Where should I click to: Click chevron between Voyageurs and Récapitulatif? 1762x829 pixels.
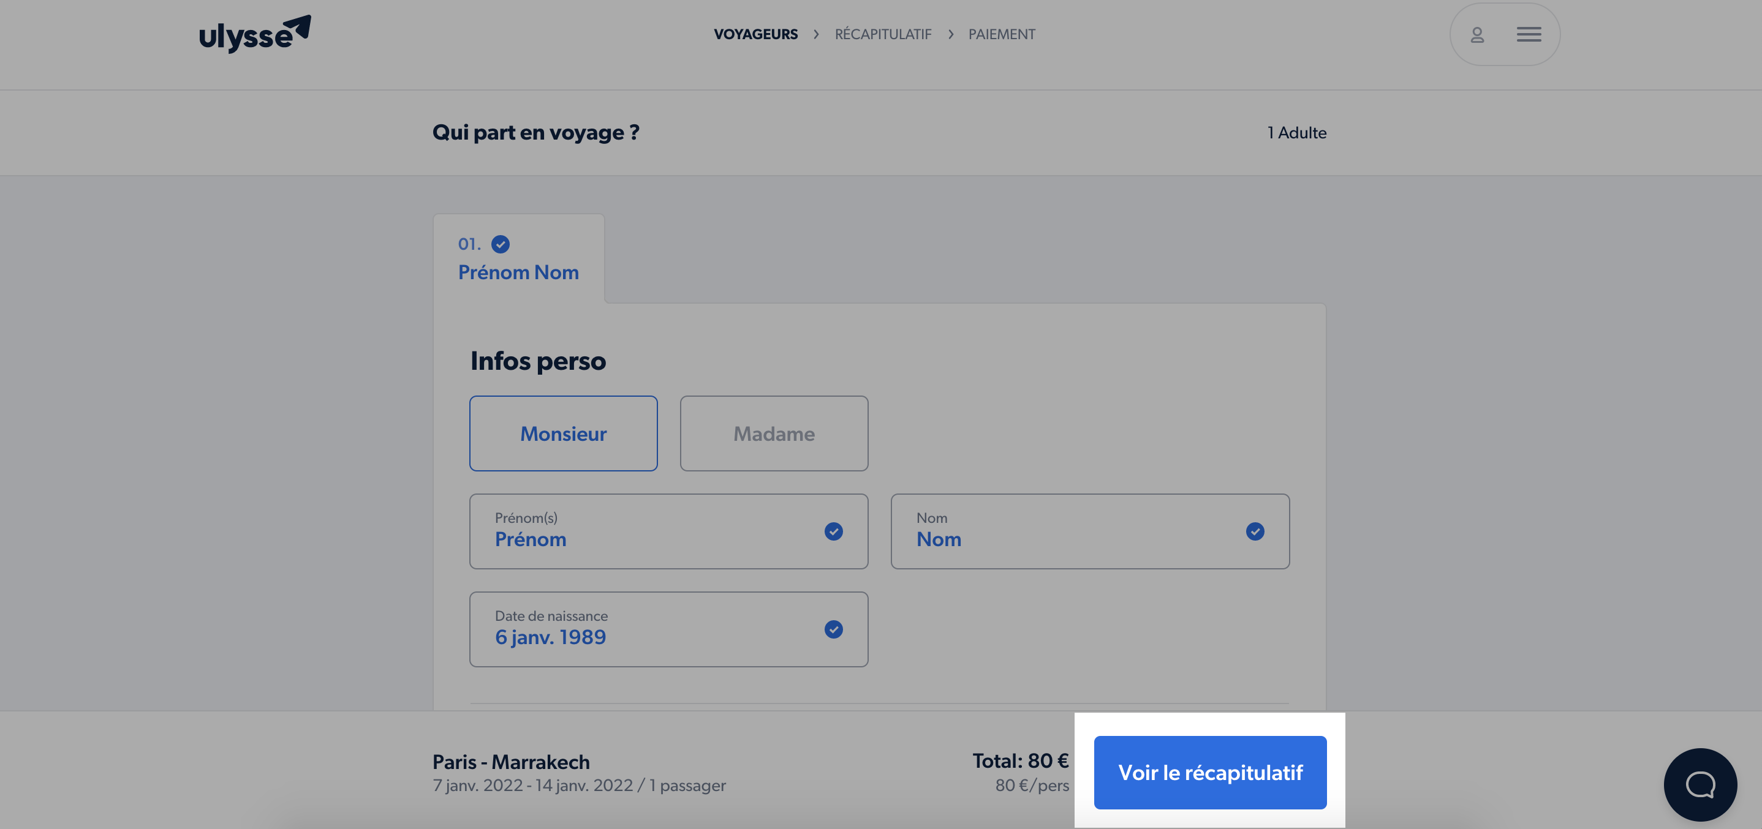click(x=816, y=34)
